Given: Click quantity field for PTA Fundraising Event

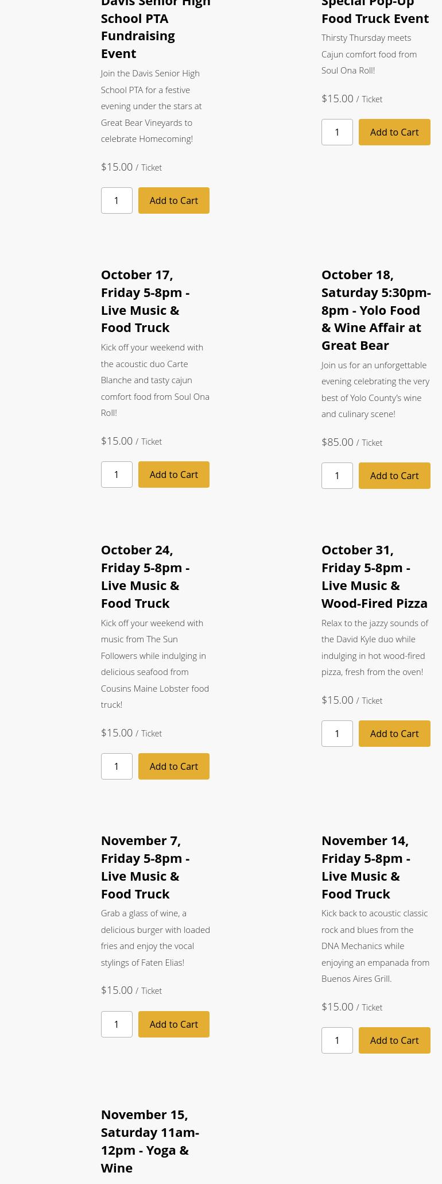Looking at the screenshot, I should [117, 200].
